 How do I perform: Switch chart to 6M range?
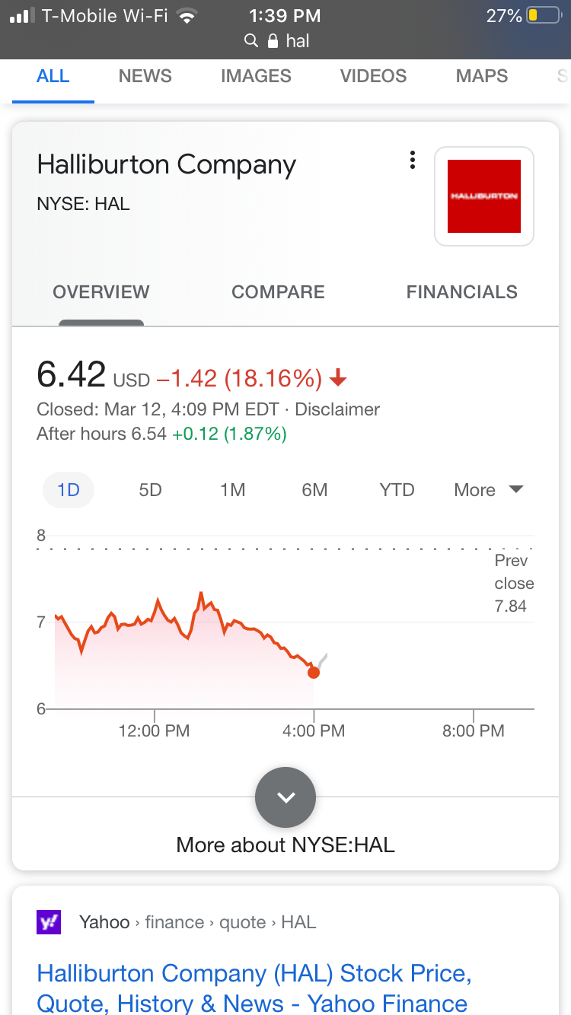[314, 490]
